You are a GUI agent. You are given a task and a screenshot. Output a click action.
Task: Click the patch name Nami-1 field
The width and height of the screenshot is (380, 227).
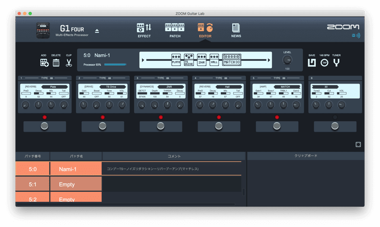point(102,55)
